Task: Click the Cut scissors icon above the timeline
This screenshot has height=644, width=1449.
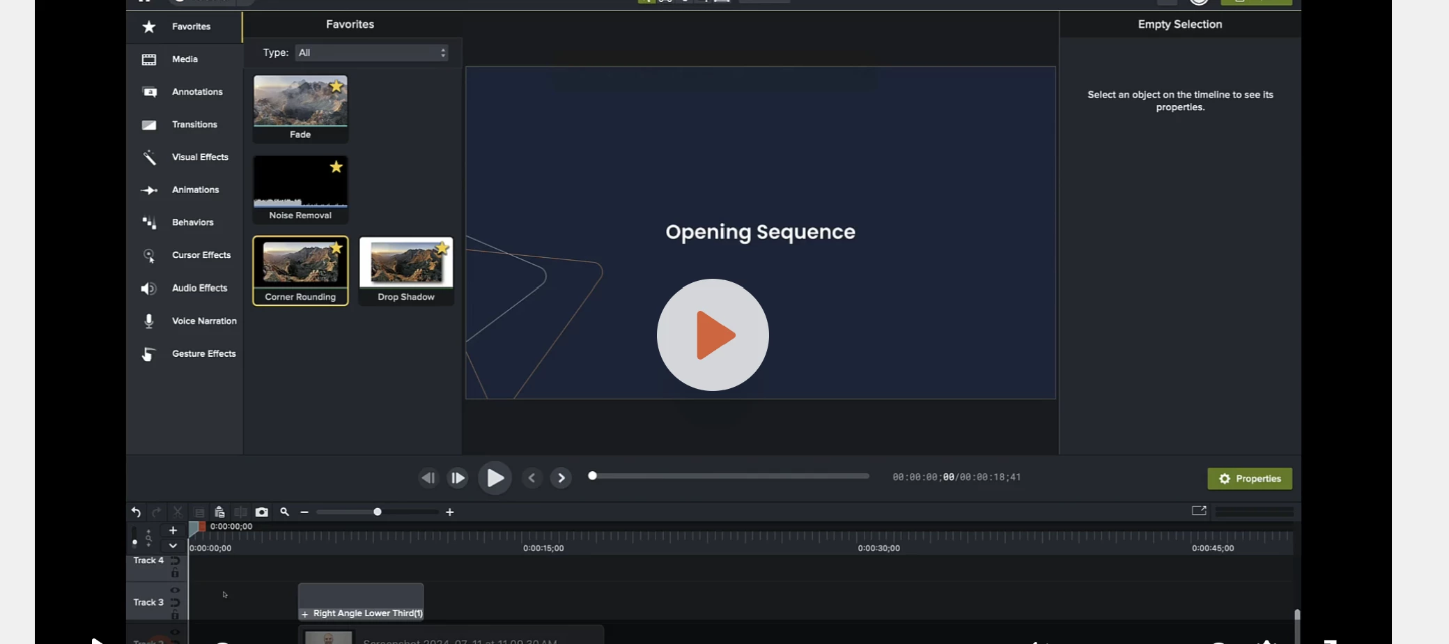Action: pos(178,512)
